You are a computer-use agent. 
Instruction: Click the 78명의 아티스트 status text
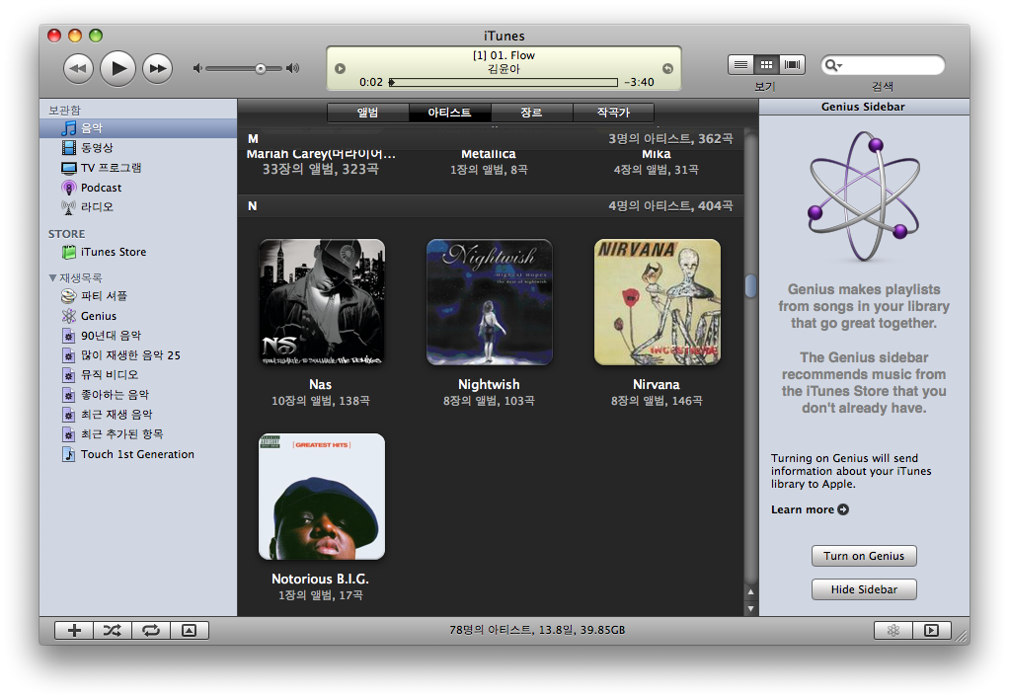click(537, 630)
